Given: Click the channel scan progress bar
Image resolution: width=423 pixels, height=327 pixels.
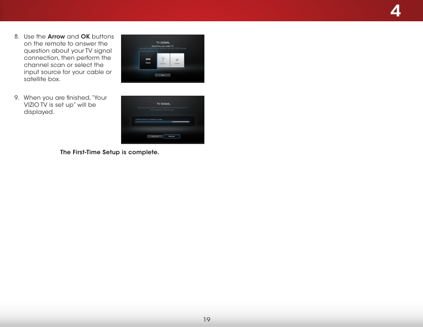Looking at the screenshot, I should coord(162,122).
